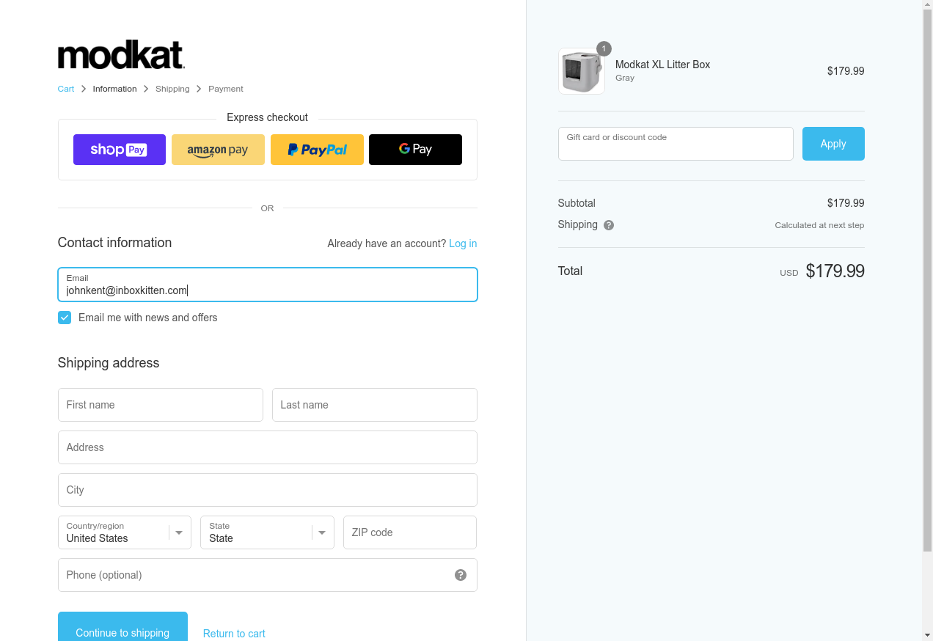The height and width of the screenshot is (641, 933).
Task: Click the Log in link
Action: [x=463, y=243]
